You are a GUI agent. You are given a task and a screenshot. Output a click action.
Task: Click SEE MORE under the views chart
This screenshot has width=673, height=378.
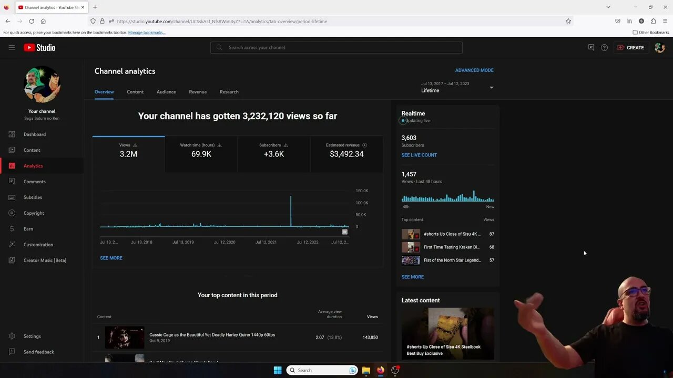(111, 258)
